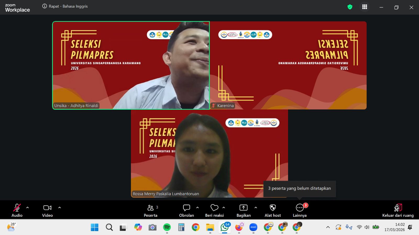Click the Bagikan share screen icon

243,208
